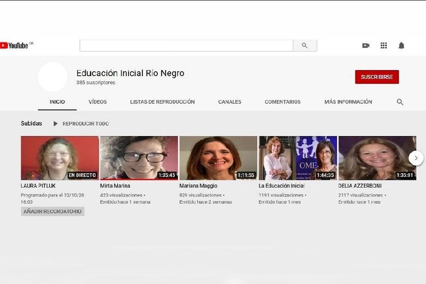Image resolution: width=426 pixels, height=284 pixels.
Task: Click the channel search magnifier icon
Action: coord(400,102)
